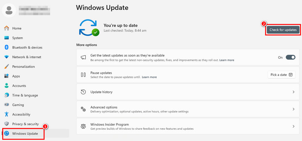Click Learn more link under Pause updates
This screenshot has height=141, width=302.
click(149, 77)
